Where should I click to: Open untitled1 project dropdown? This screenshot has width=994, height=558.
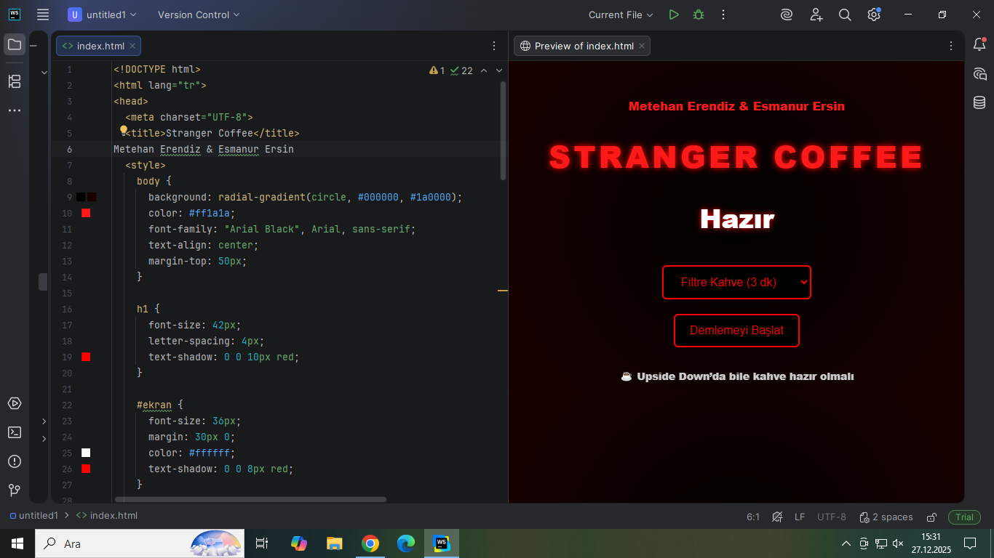click(x=102, y=15)
